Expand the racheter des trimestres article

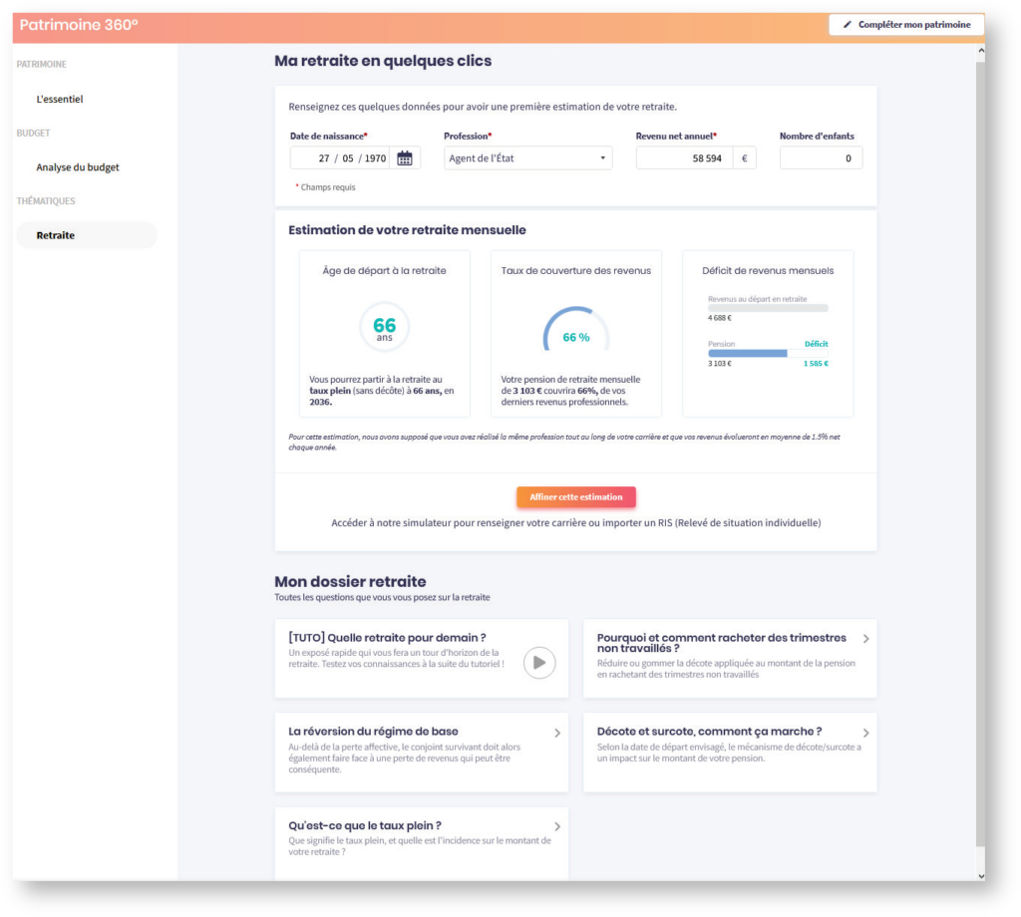tap(865, 639)
